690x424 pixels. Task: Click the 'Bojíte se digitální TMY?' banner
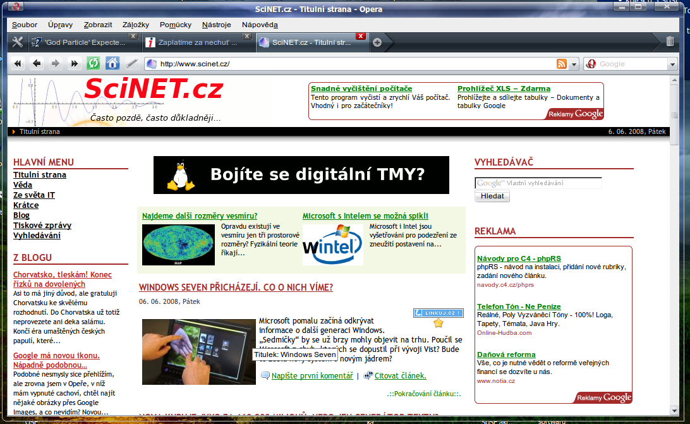click(301, 175)
